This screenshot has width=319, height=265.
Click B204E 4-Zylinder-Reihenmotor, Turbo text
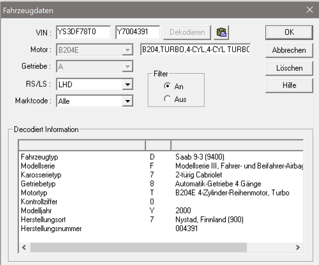point(232,193)
